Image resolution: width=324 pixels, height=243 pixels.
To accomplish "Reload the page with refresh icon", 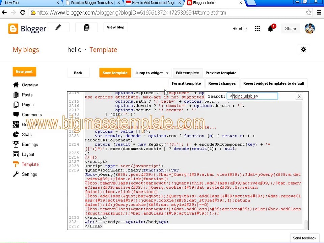I will (23, 12).
